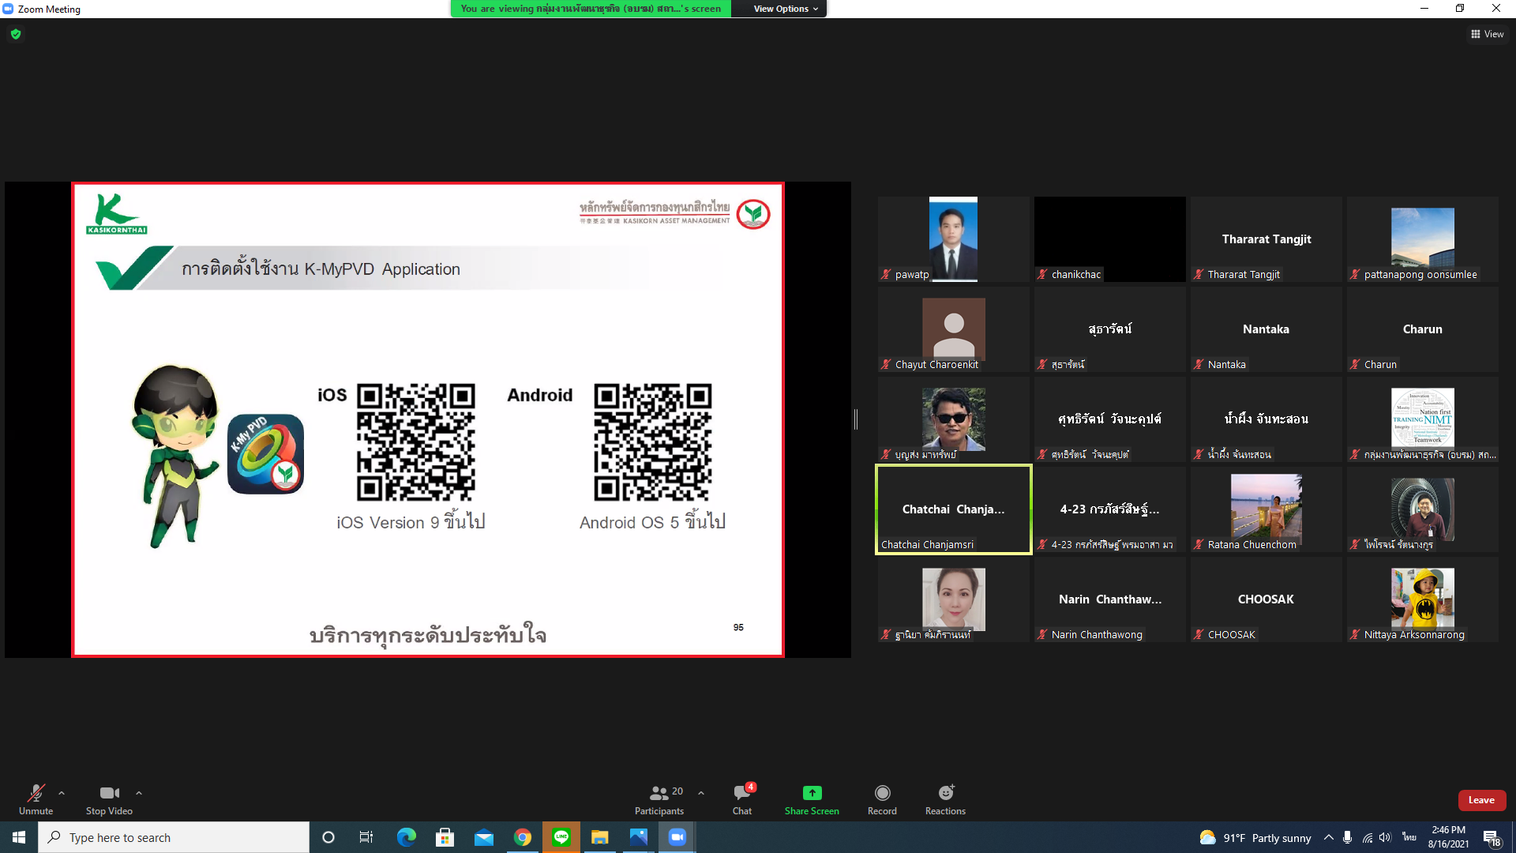Viewport: 1516px width, 853px height.
Task: Click the Share Screen icon
Action: pyautogui.click(x=812, y=793)
